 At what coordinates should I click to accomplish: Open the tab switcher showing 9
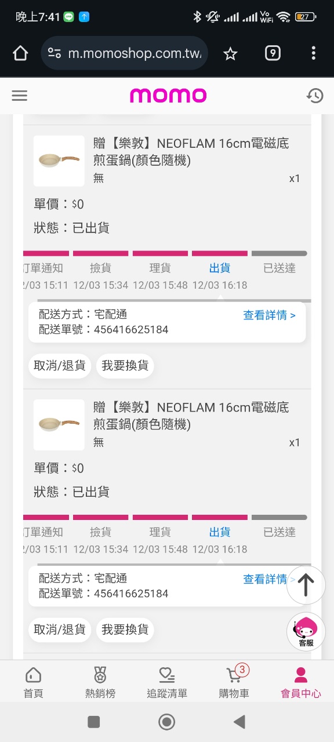[273, 53]
